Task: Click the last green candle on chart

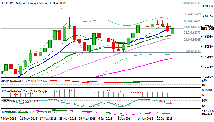Action: pos(172,31)
